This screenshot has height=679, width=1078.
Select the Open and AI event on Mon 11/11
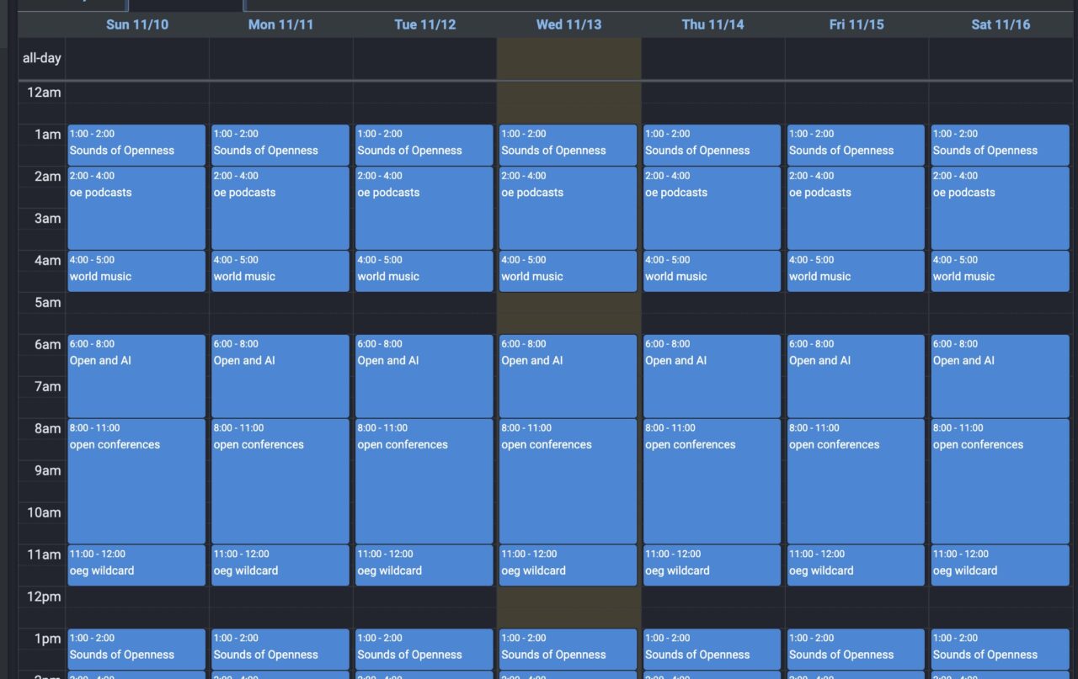[280, 376]
